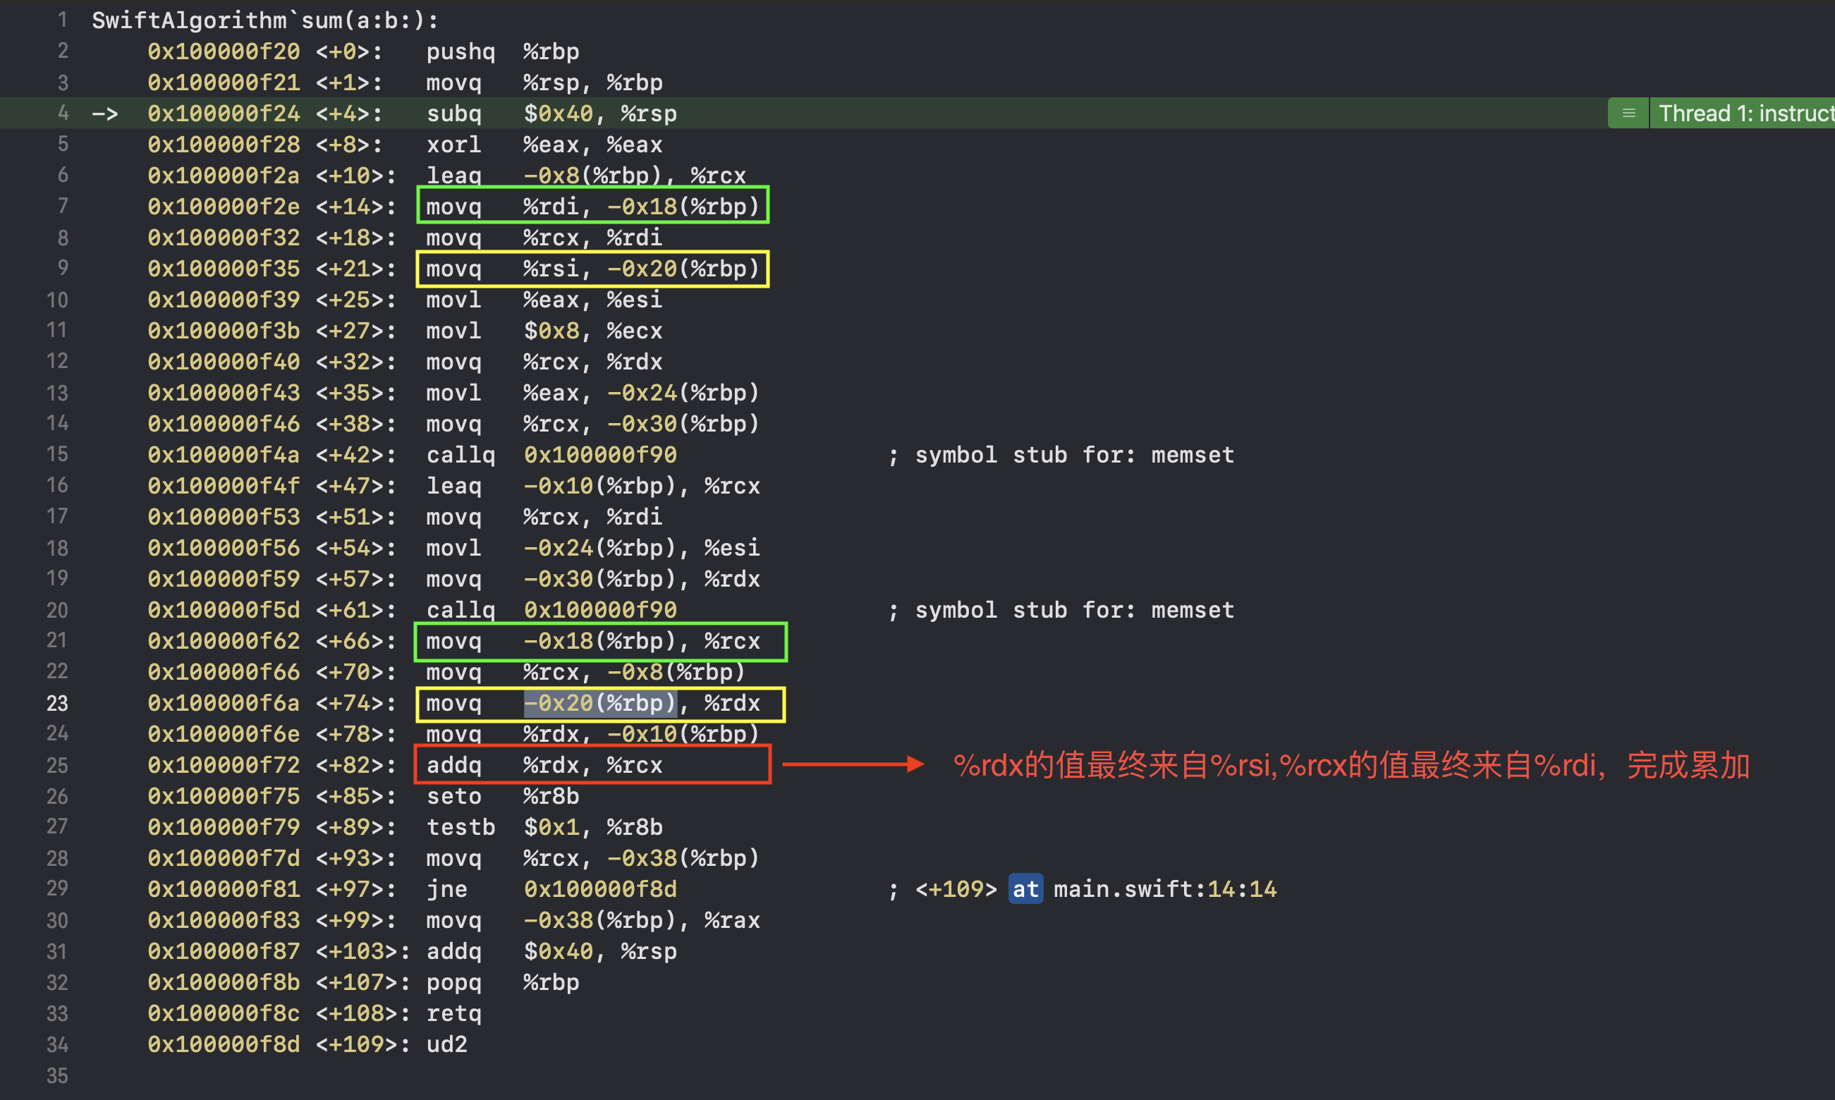Click the 'seto' instruction mnemonic

[x=453, y=796]
